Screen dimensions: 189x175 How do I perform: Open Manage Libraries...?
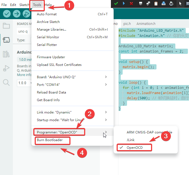[x=72, y=30]
